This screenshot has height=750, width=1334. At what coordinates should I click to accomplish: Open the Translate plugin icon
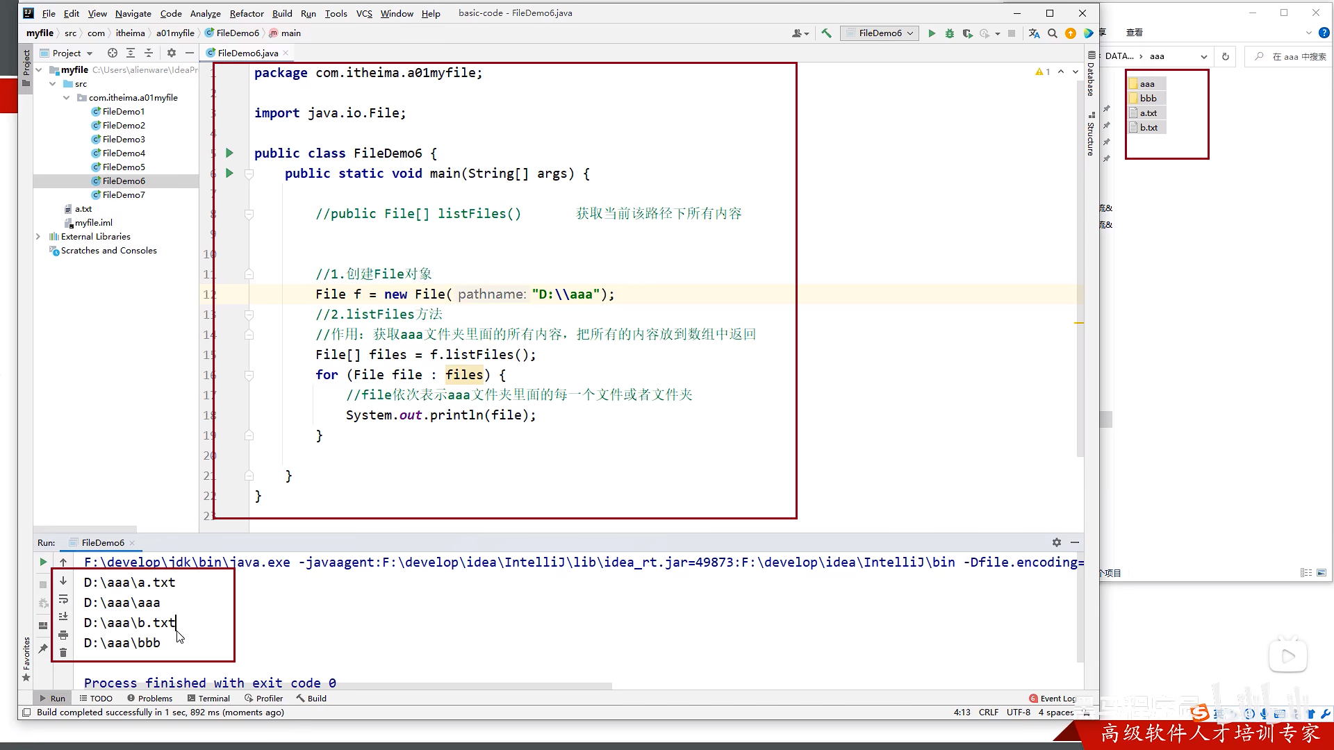[x=1034, y=33]
